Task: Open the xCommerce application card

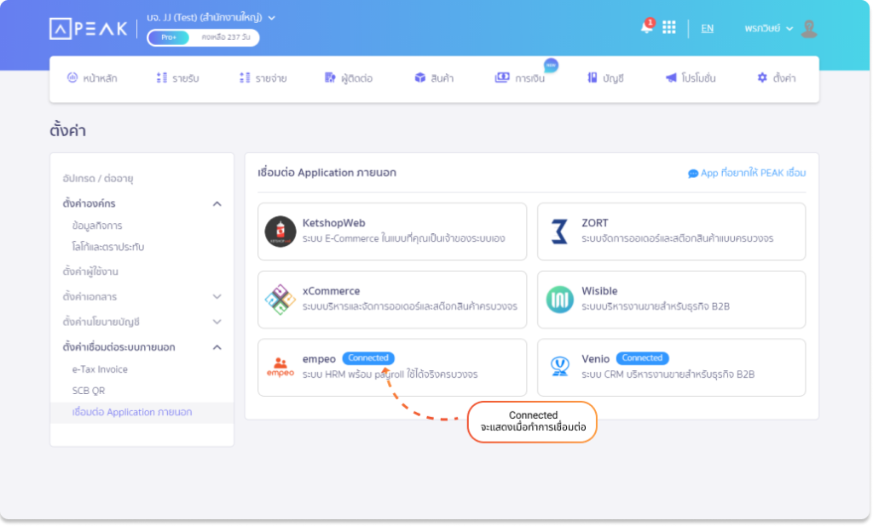Action: click(x=392, y=300)
